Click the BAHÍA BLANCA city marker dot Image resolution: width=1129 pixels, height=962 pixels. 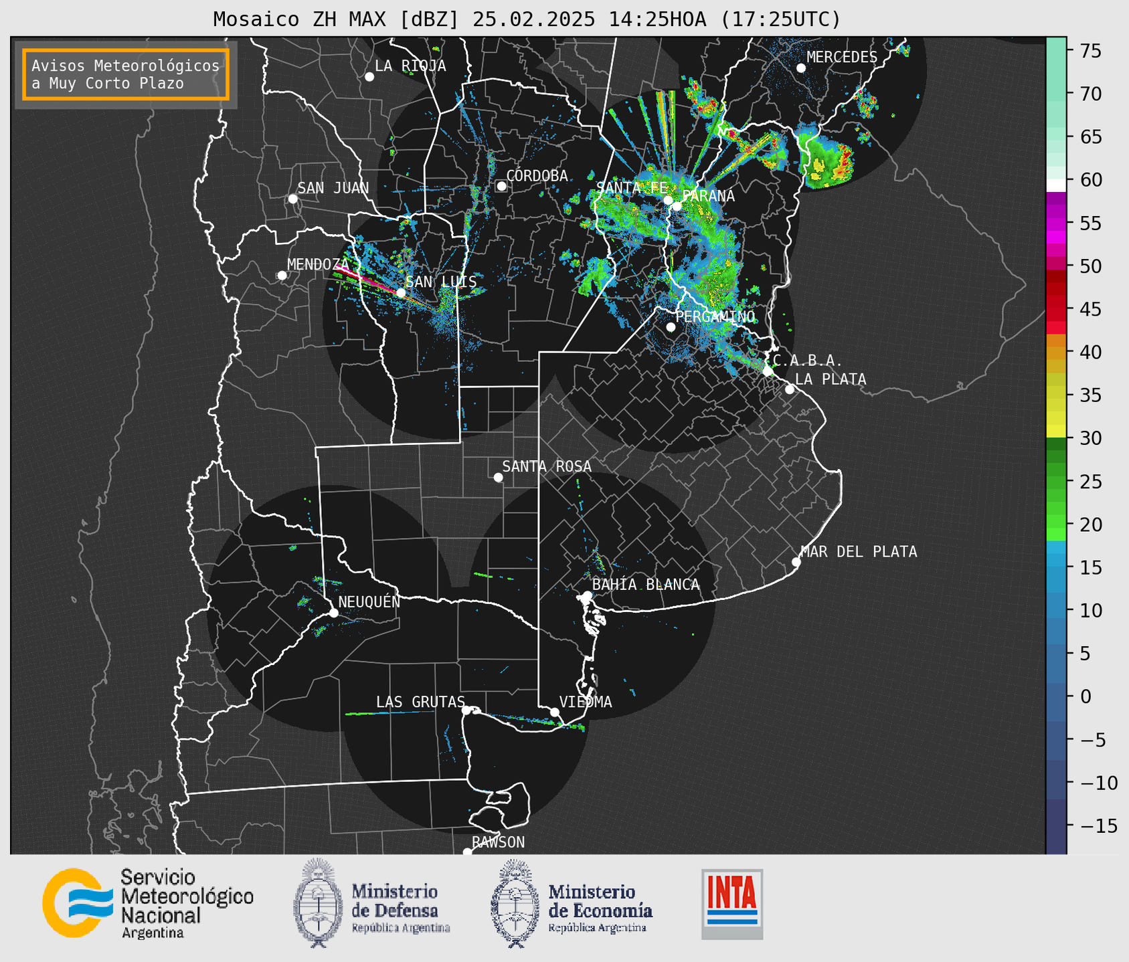(x=587, y=595)
